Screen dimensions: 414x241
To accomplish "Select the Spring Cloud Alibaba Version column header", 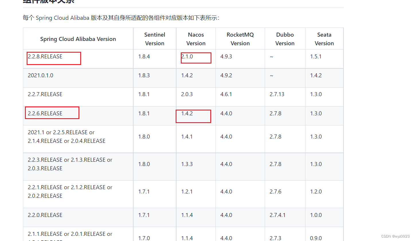I will tap(78, 39).
